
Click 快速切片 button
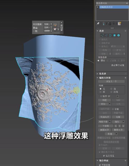pos(104,117)
